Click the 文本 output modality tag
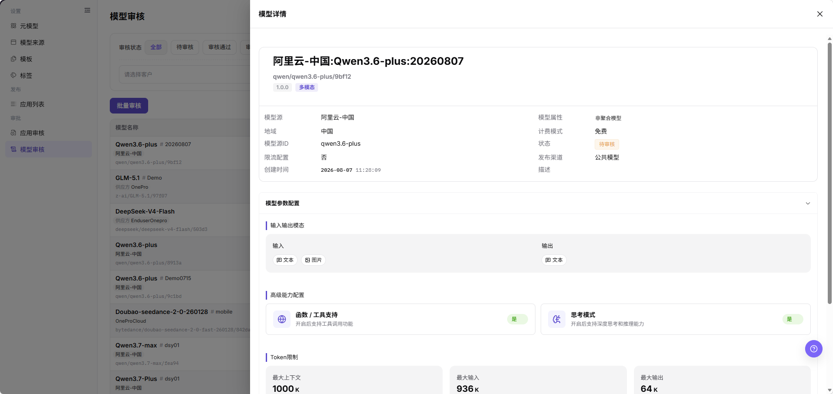 tap(554, 260)
